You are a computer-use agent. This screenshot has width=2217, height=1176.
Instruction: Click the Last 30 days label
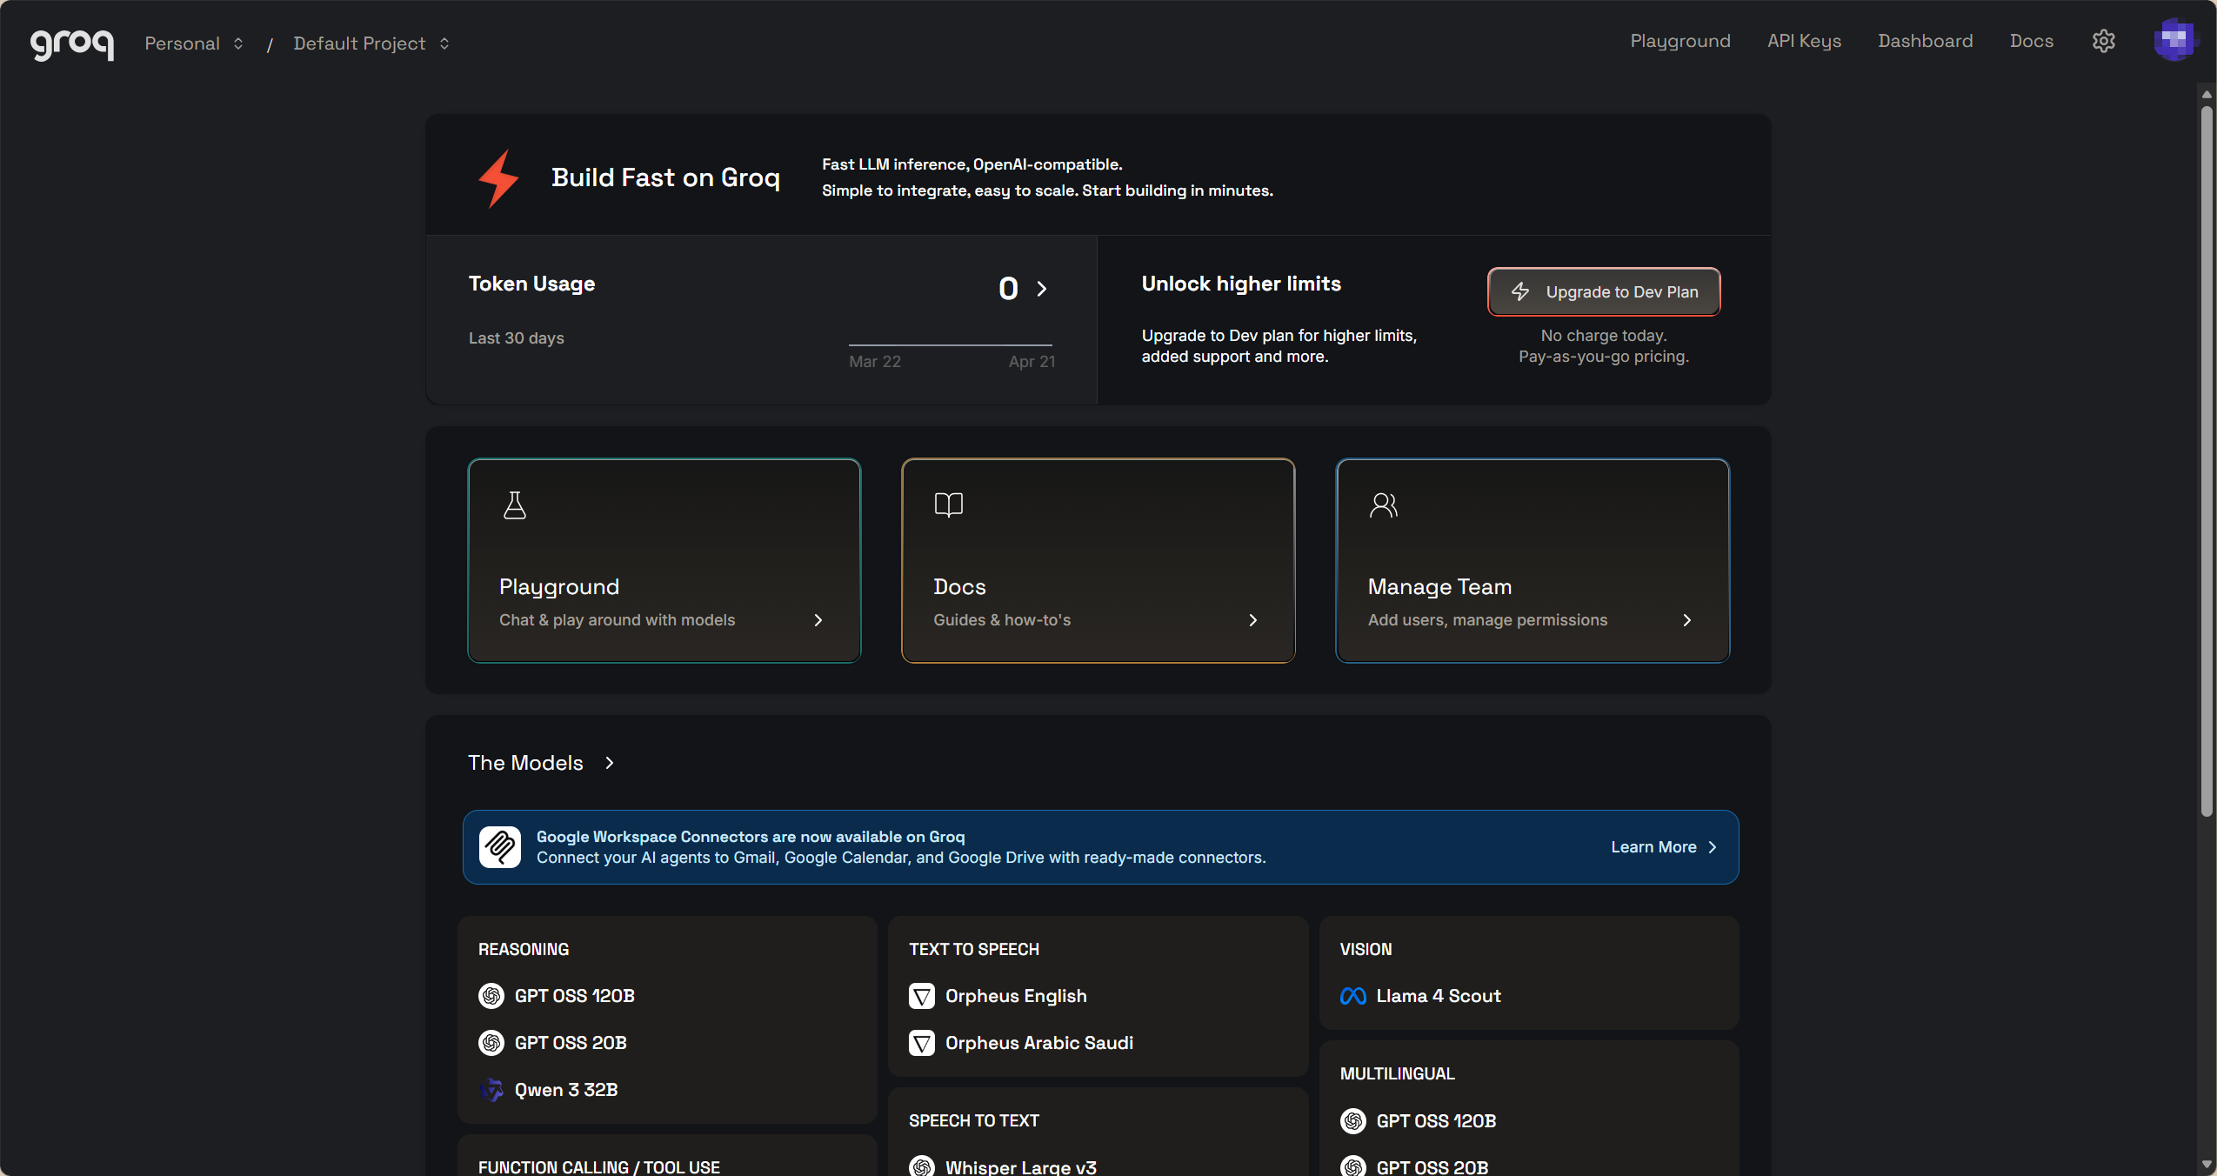coord(517,338)
